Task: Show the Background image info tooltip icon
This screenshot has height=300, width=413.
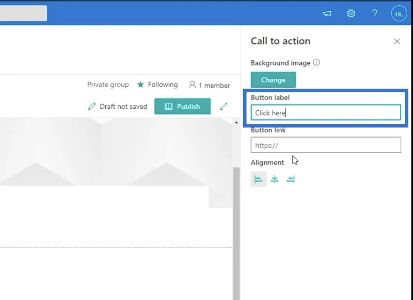Action: point(316,62)
